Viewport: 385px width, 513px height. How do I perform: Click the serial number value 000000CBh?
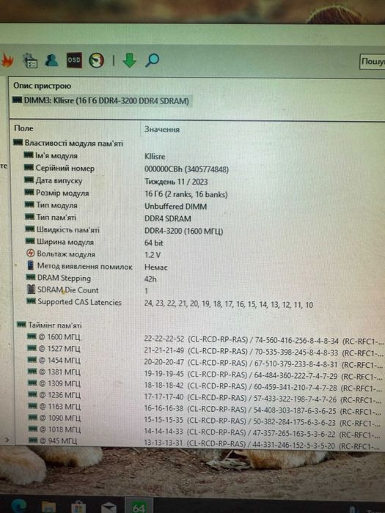[x=186, y=169]
